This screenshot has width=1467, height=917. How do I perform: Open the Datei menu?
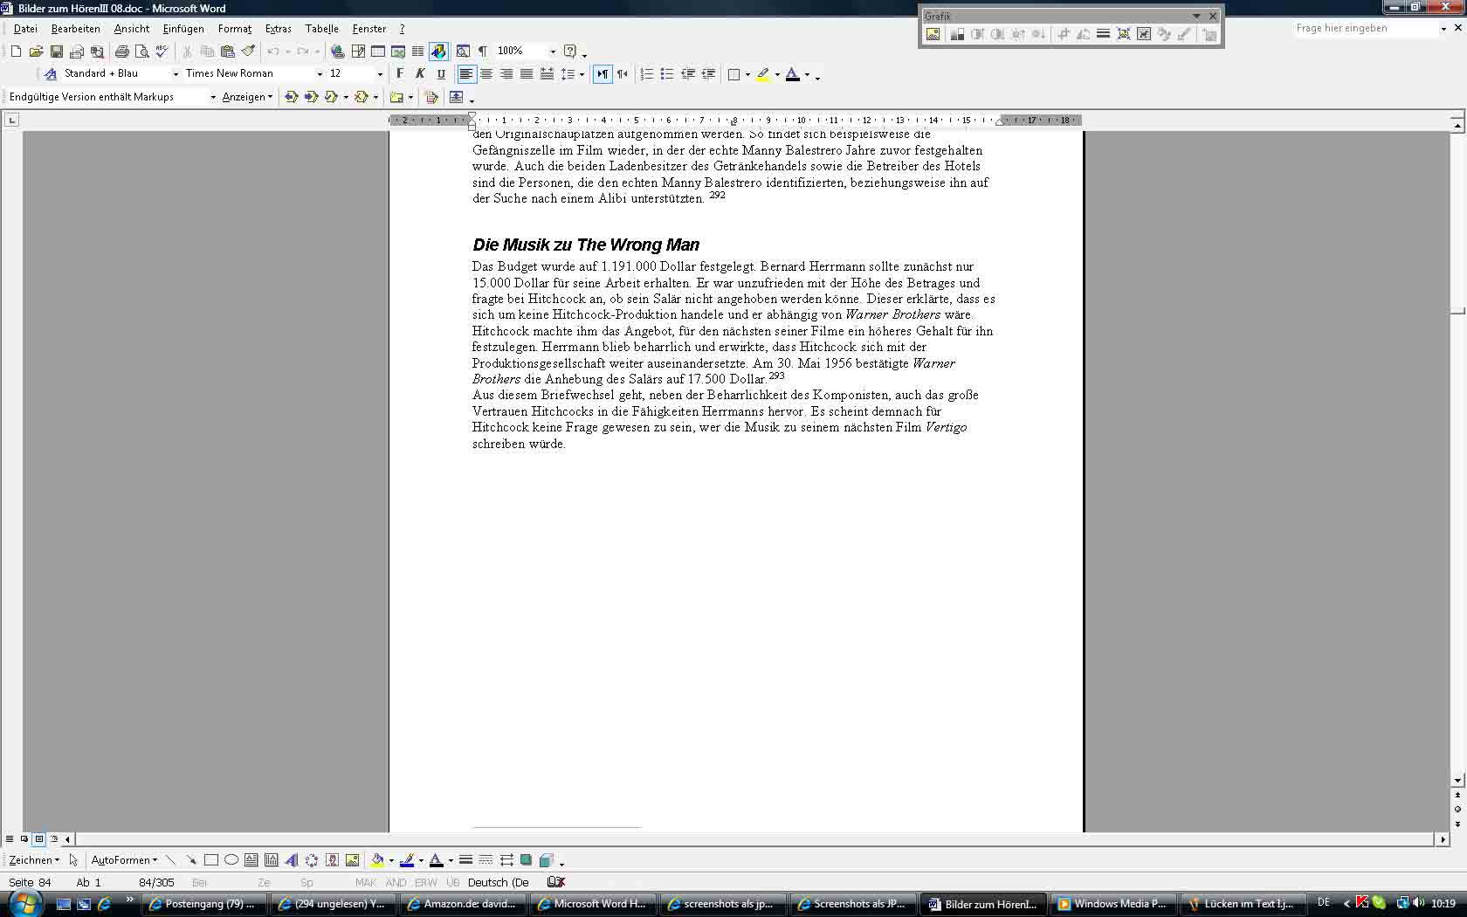tap(25, 29)
